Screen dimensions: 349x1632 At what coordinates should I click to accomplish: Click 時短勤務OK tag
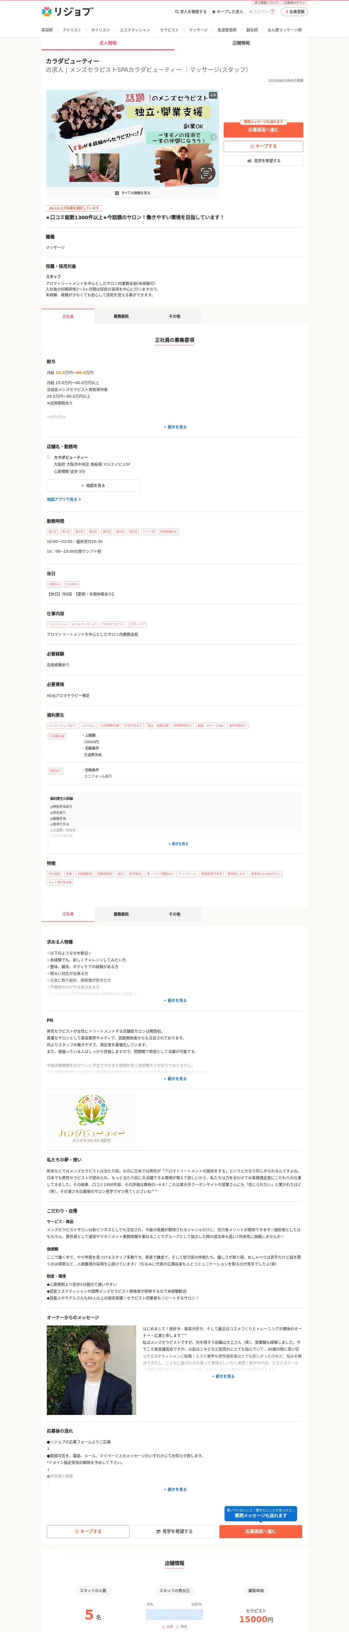(x=169, y=531)
